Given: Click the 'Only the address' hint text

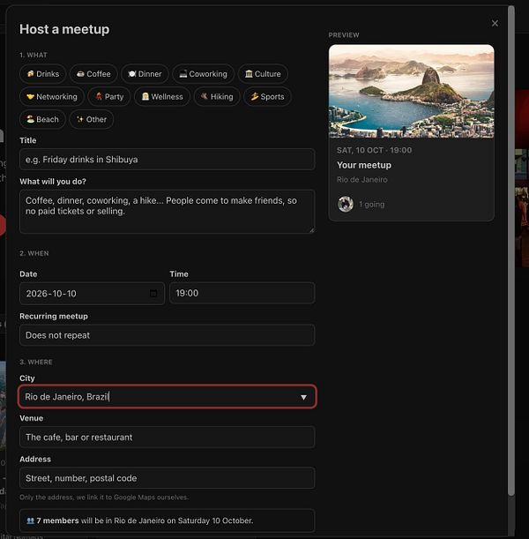Looking at the screenshot, I should 104,497.
